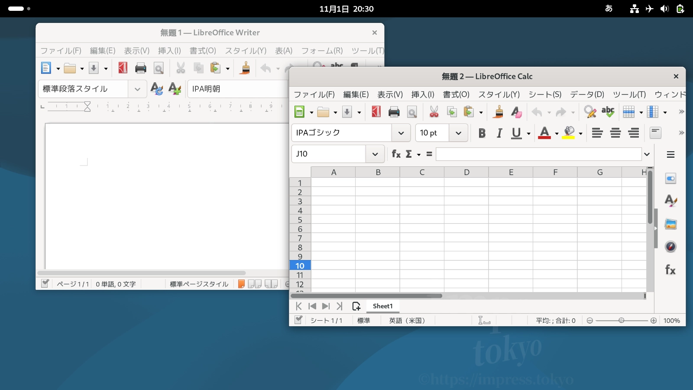Open the underline style dropdown arrow
Screen dimensions: 693x390
click(x=528, y=133)
